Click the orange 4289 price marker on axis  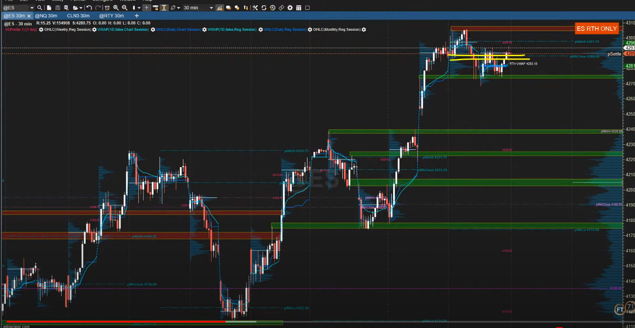[x=630, y=53]
